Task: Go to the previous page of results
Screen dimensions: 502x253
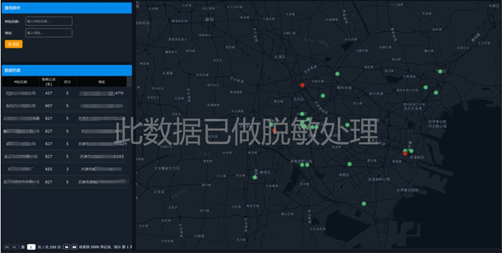Action: (14, 247)
